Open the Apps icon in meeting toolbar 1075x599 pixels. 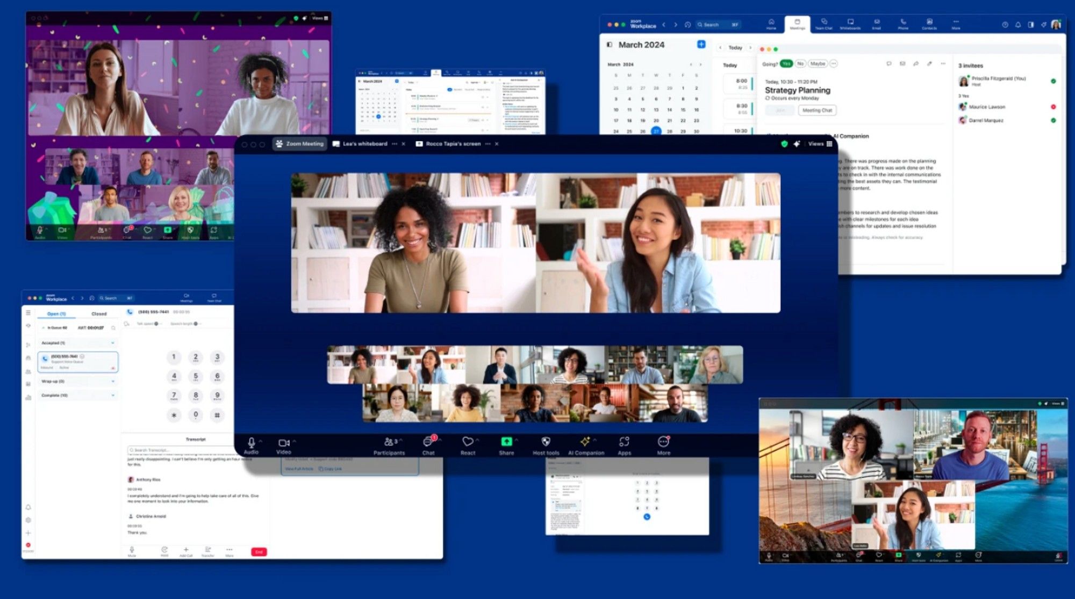coord(624,442)
